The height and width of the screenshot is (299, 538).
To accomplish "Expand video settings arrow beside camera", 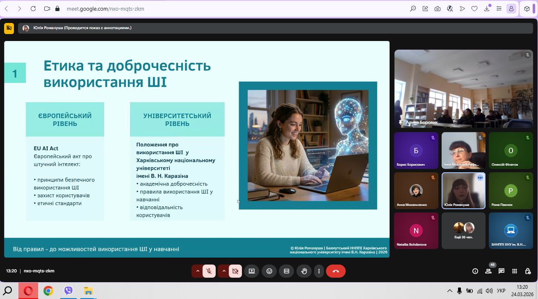I will click(224, 271).
